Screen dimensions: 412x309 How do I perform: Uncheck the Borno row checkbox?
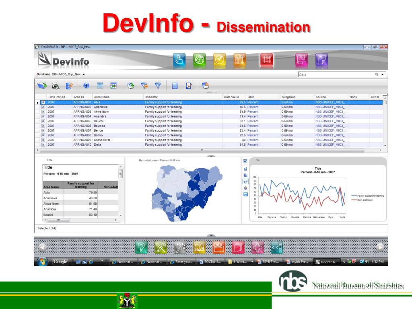click(x=43, y=135)
